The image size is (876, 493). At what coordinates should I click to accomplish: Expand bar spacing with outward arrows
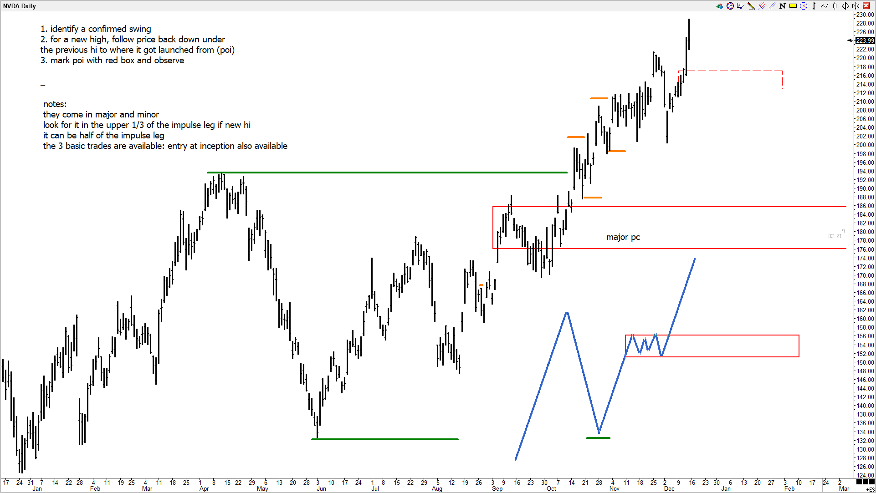pyautogui.click(x=845, y=6)
